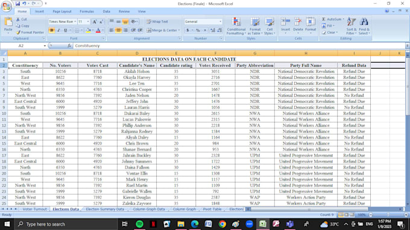Open Fill dropdown in Editing group
Screen dimensions: 410x230
(x=328, y=26)
